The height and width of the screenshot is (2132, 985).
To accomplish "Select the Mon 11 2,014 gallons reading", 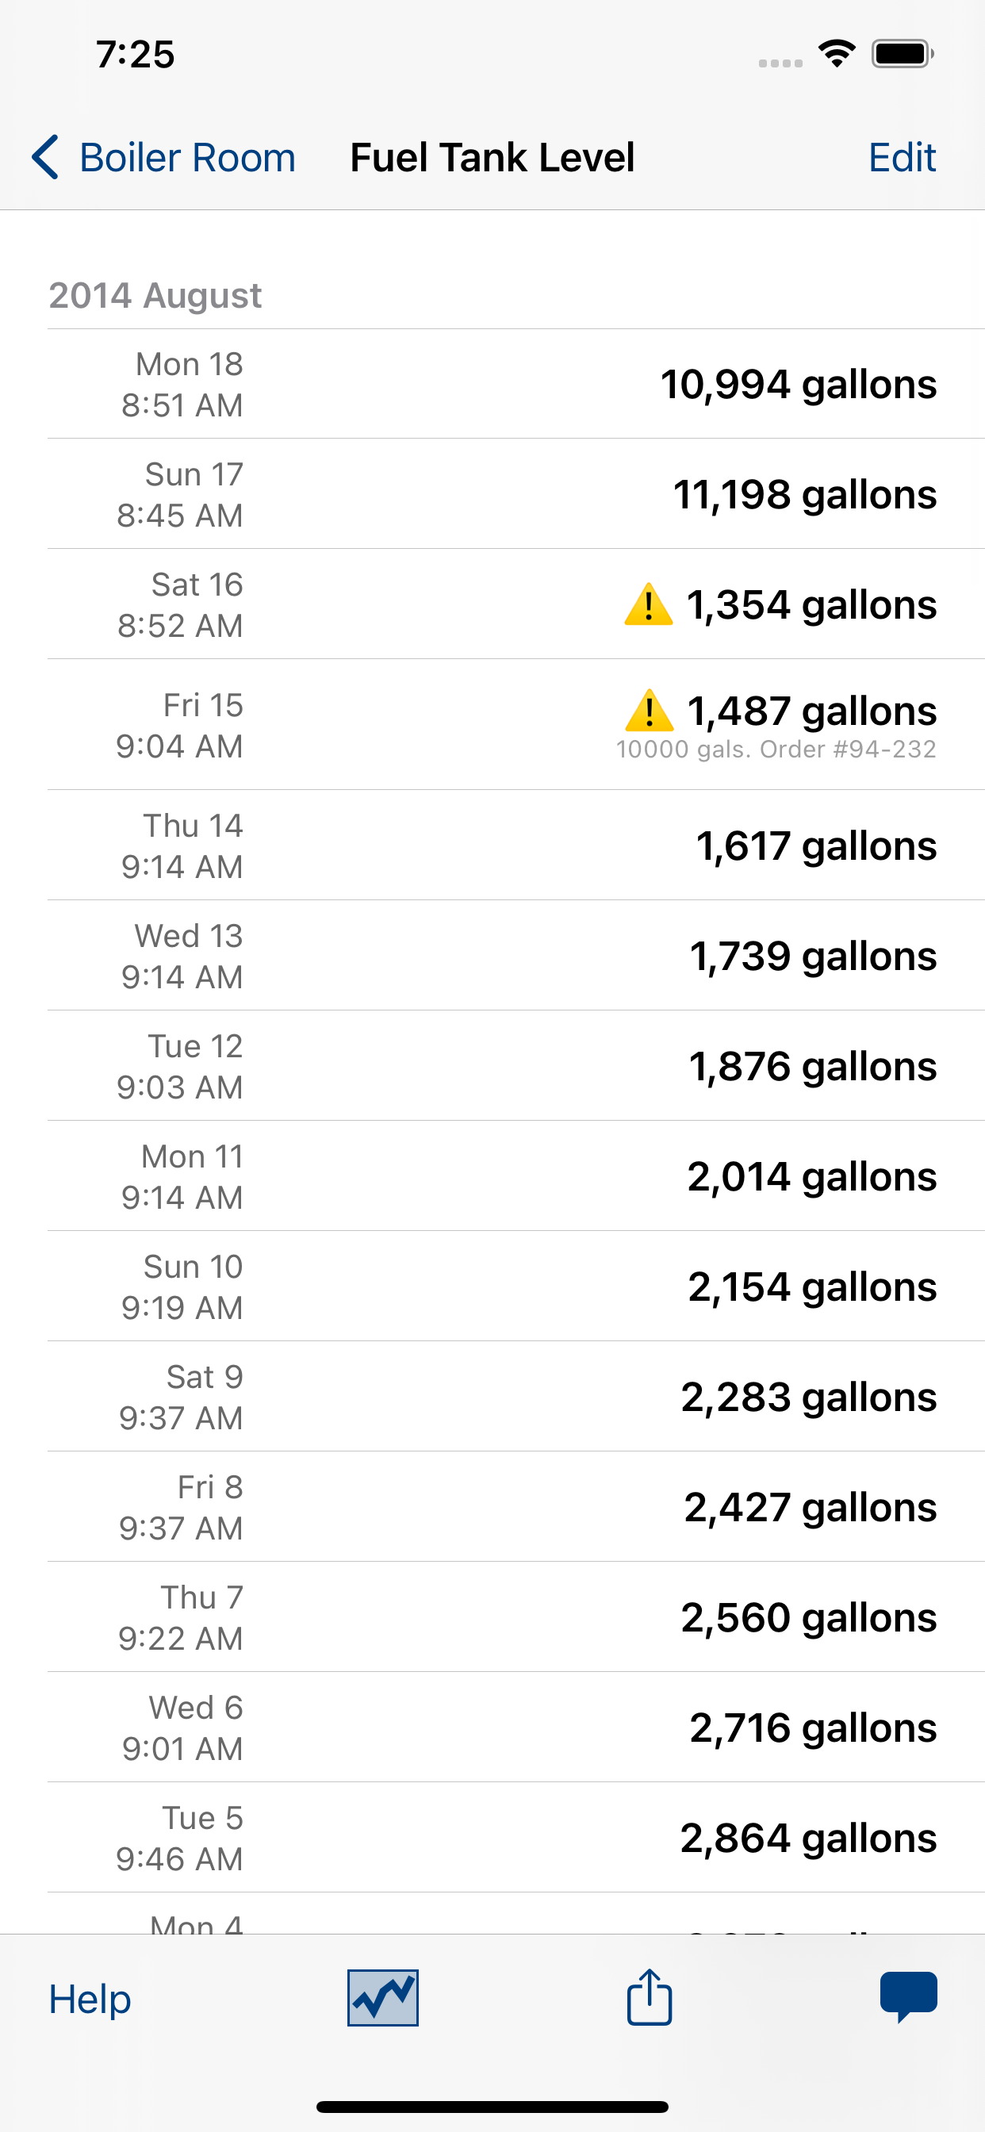I will pyautogui.click(x=515, y=1176).
